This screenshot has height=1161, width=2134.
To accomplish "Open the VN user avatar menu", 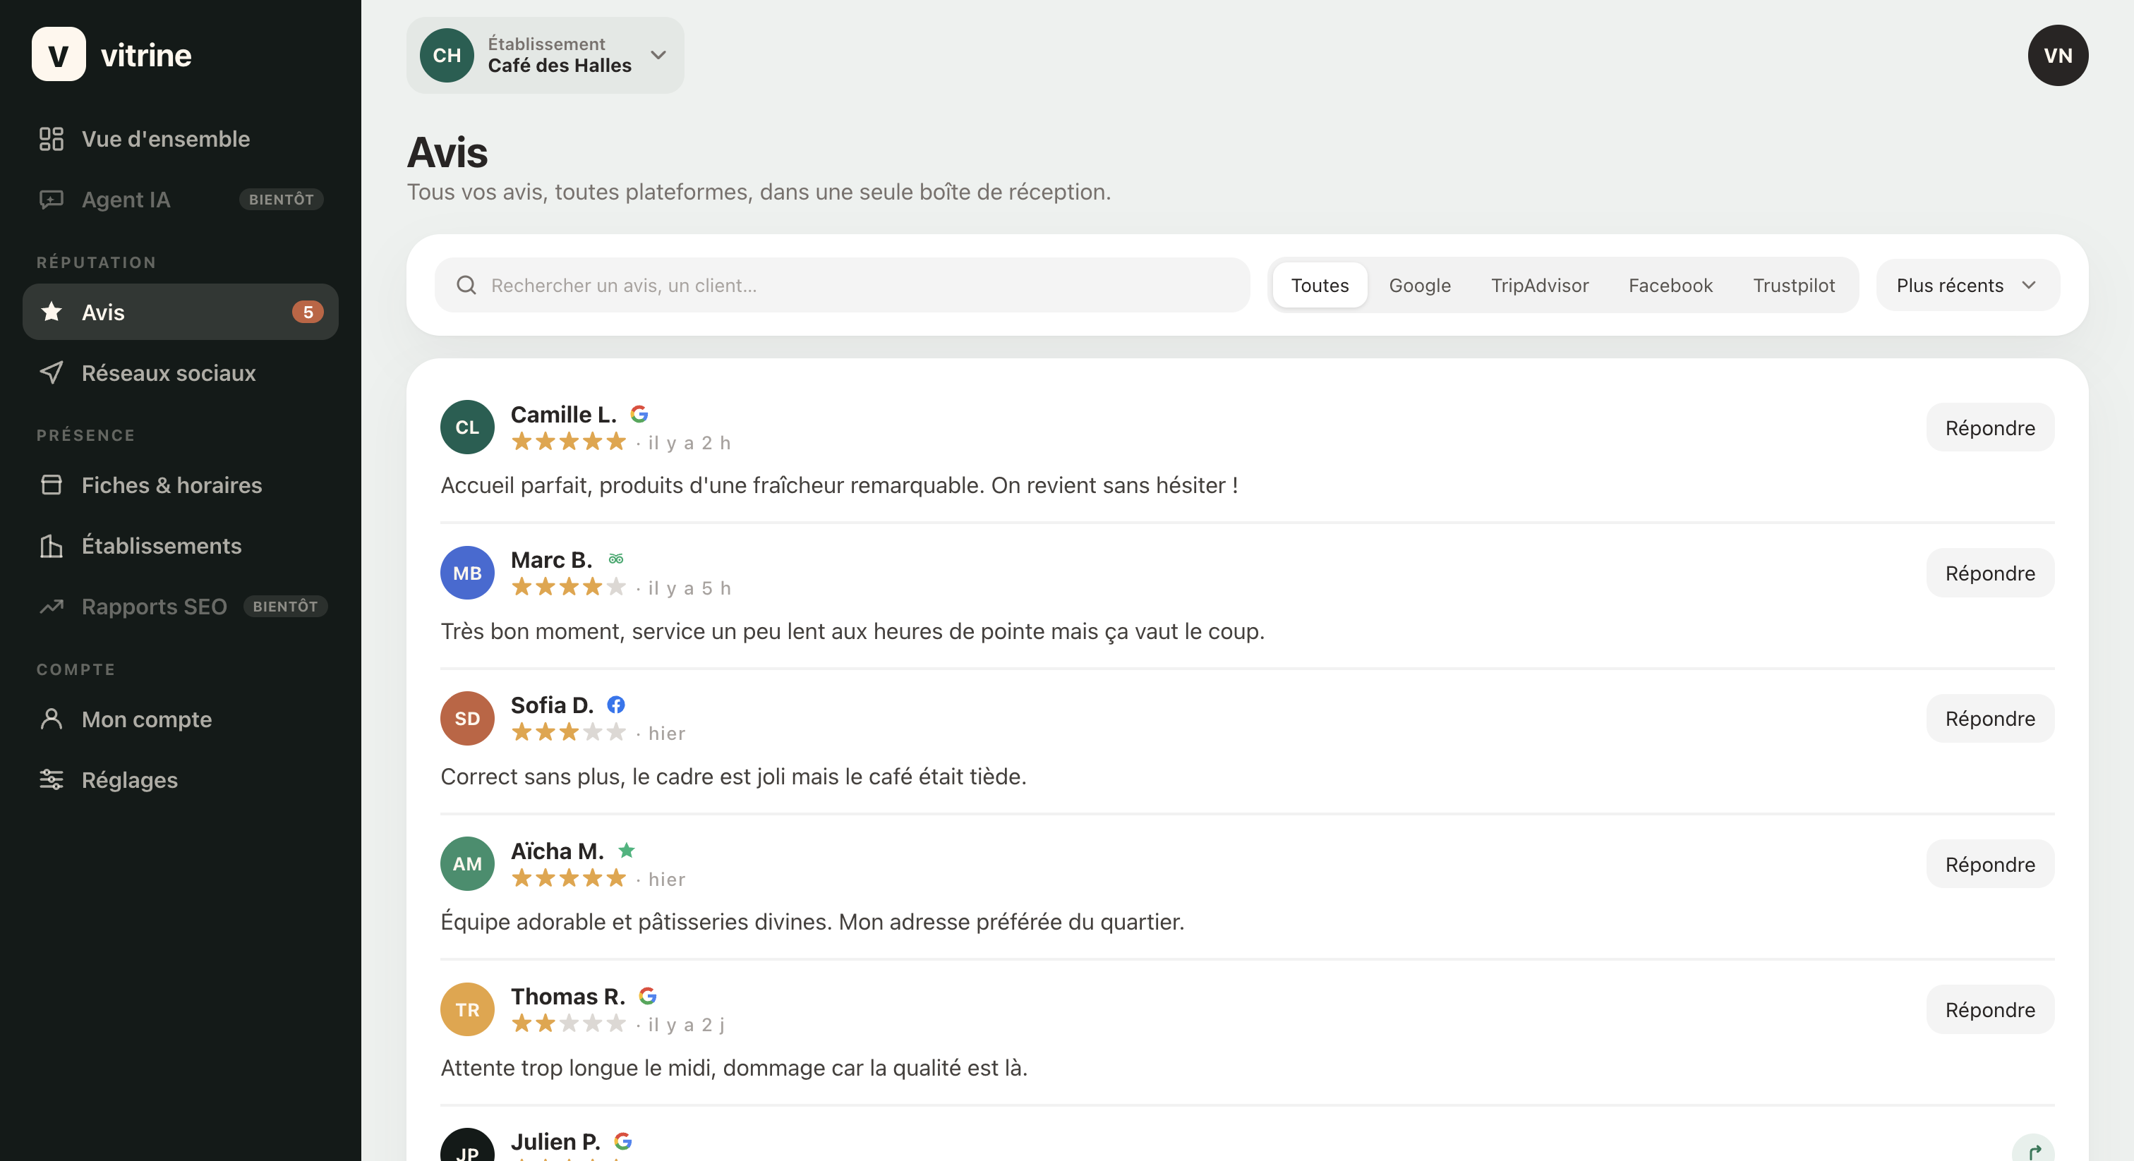I will 2058,54.
